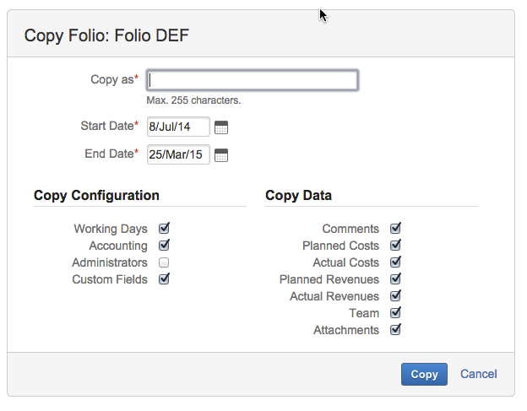Uncheck the Attachments checkbox

pos(395,330)
